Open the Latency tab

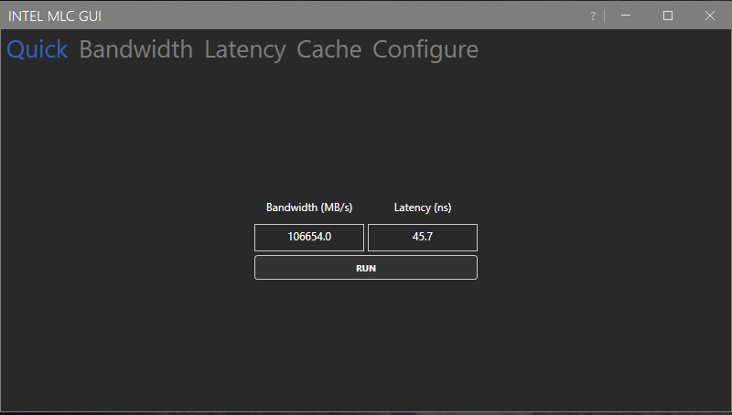(245, 49)
